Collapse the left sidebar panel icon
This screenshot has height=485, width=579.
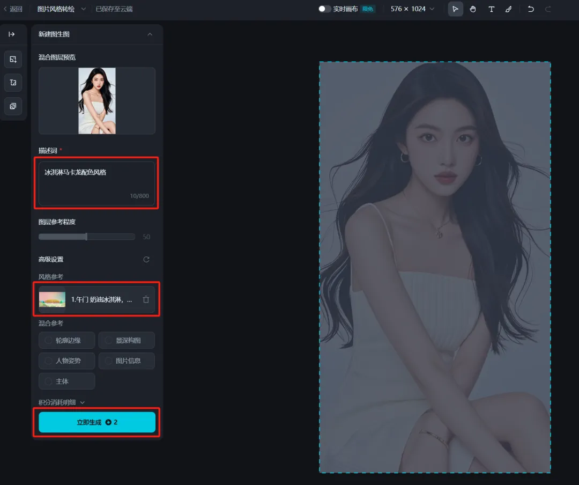[12, 34]
